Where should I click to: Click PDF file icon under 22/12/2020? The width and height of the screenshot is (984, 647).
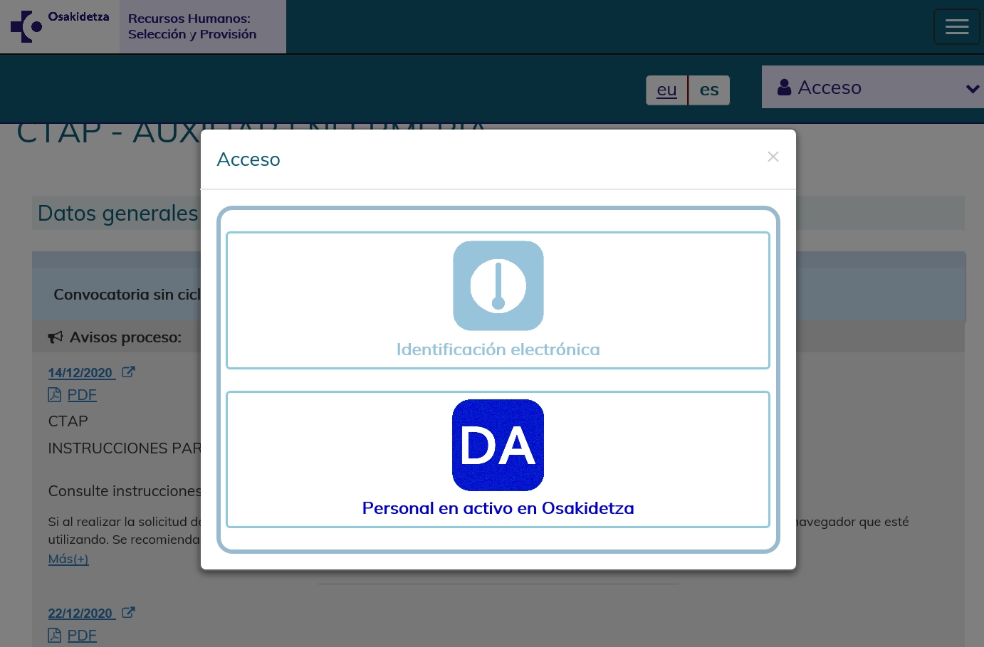click(x=55, y=635)
